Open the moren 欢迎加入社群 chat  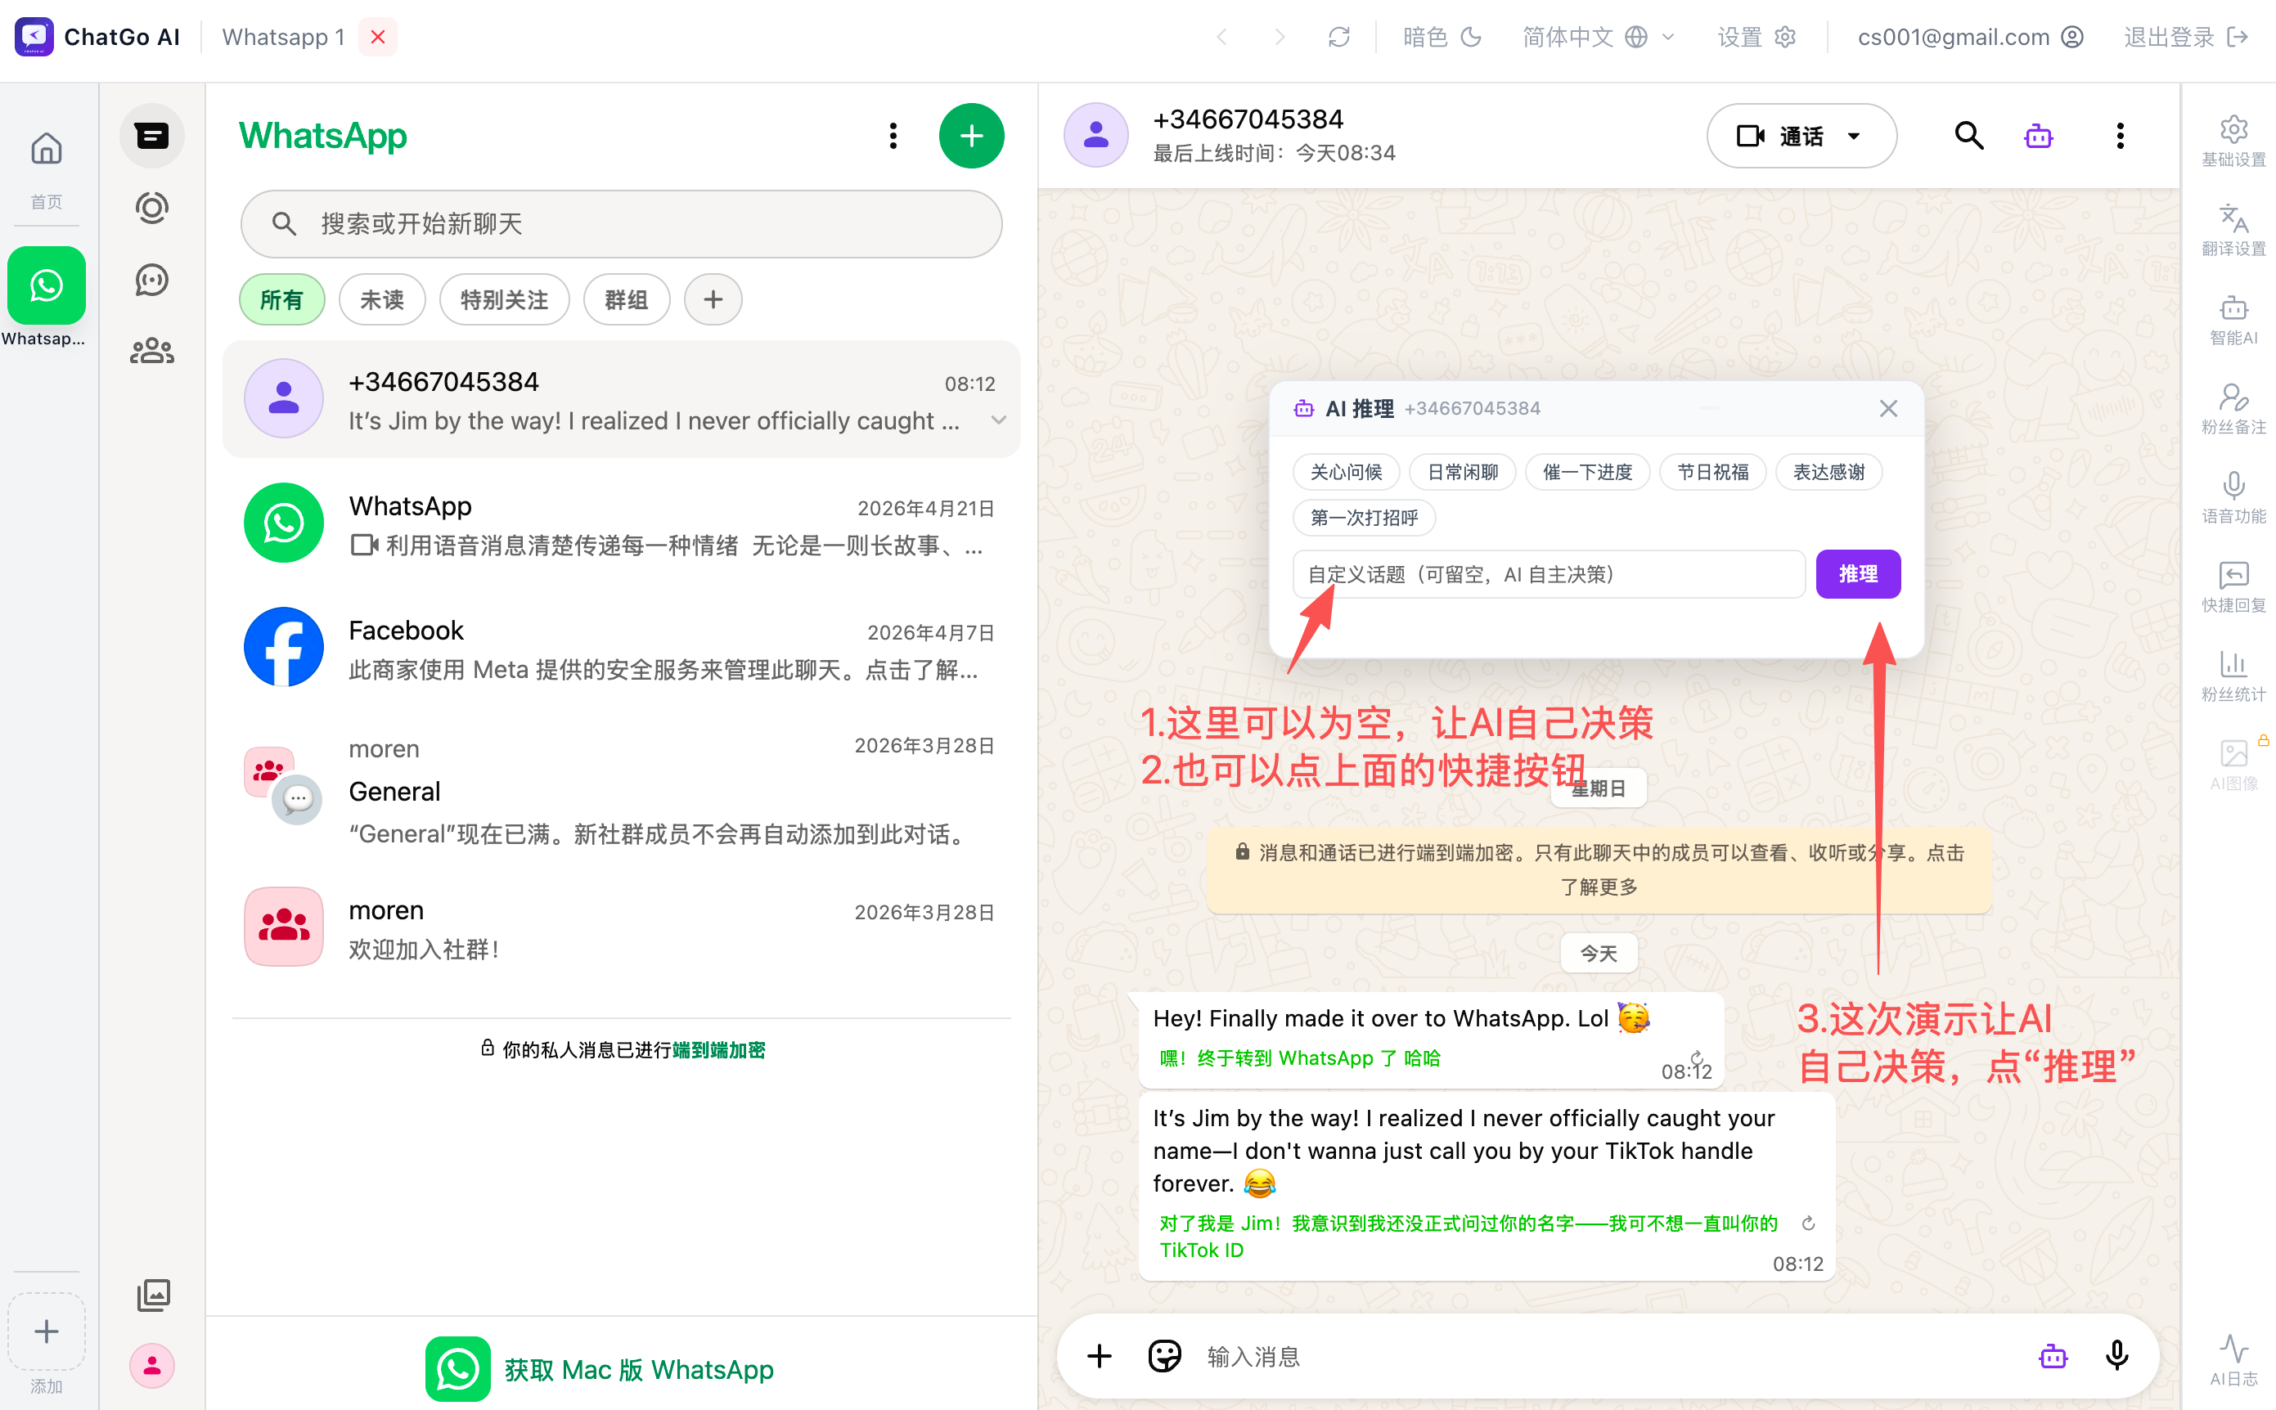pos(621,928)
